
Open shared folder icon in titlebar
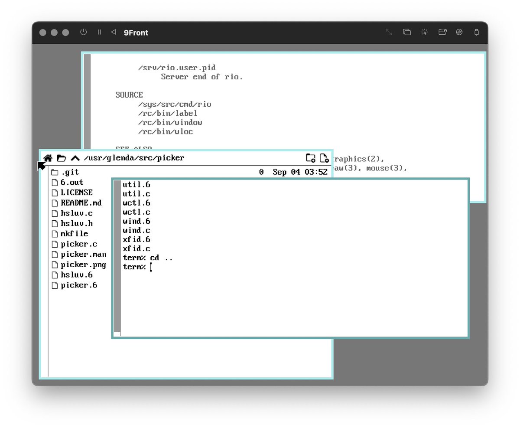click(x=442, y=32)
